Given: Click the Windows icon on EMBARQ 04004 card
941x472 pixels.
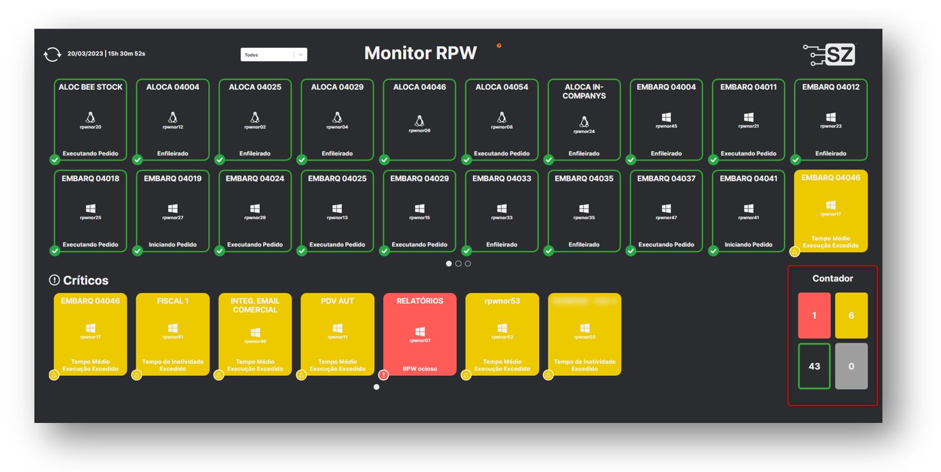Looking at the screenshot, I should (x=666, y=117).
